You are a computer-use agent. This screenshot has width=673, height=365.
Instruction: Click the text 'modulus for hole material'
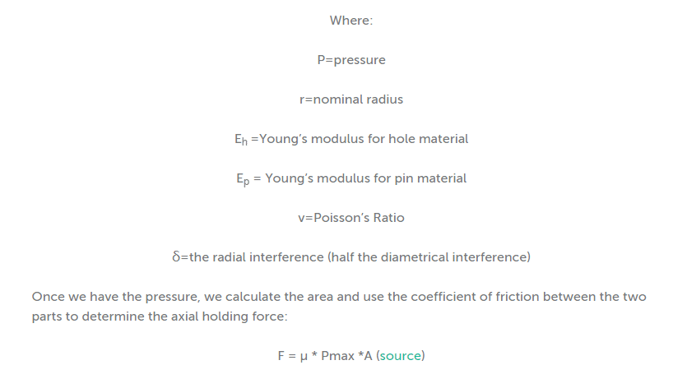pyautogui.click(x=389, y=139)
